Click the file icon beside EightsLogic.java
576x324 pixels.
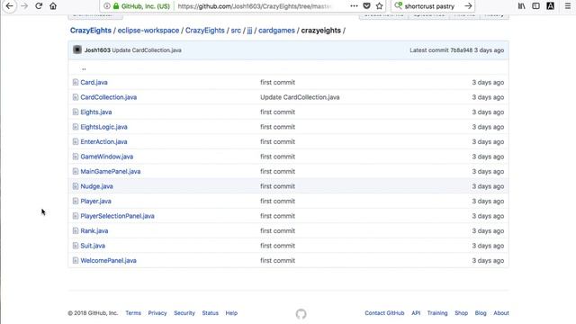(76, 127)
